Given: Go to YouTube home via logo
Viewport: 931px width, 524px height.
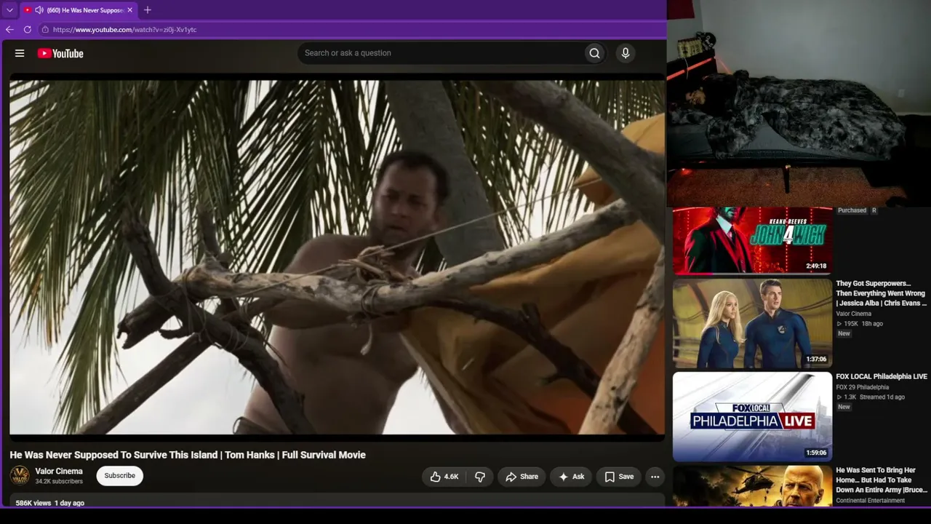Looking at the screenshot, I should tap(60, 53).
